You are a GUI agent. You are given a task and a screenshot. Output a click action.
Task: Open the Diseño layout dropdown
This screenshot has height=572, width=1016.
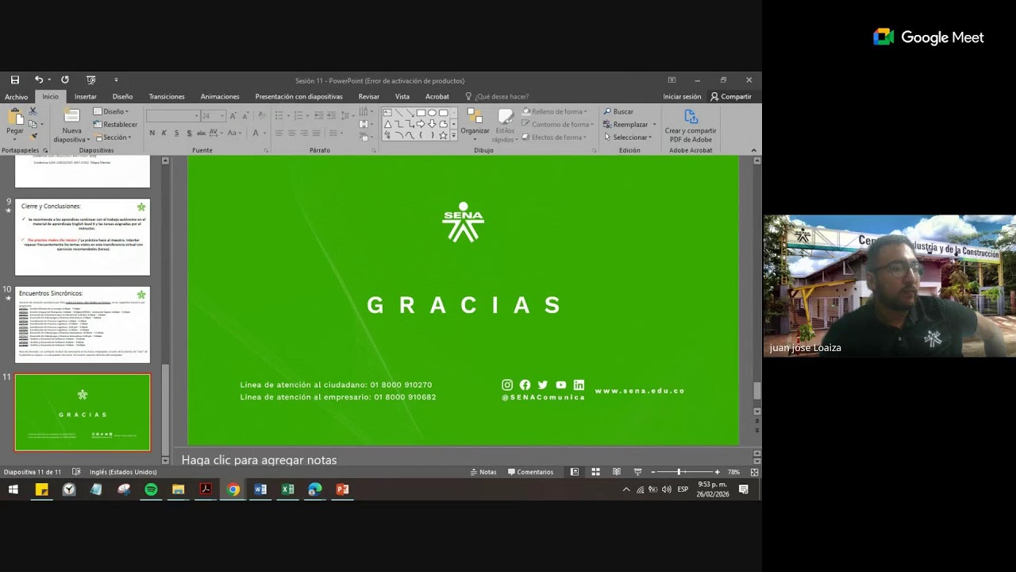pos(111,111)
